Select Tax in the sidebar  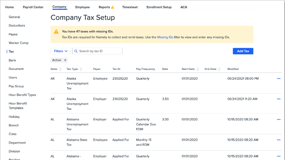[11, 51]
